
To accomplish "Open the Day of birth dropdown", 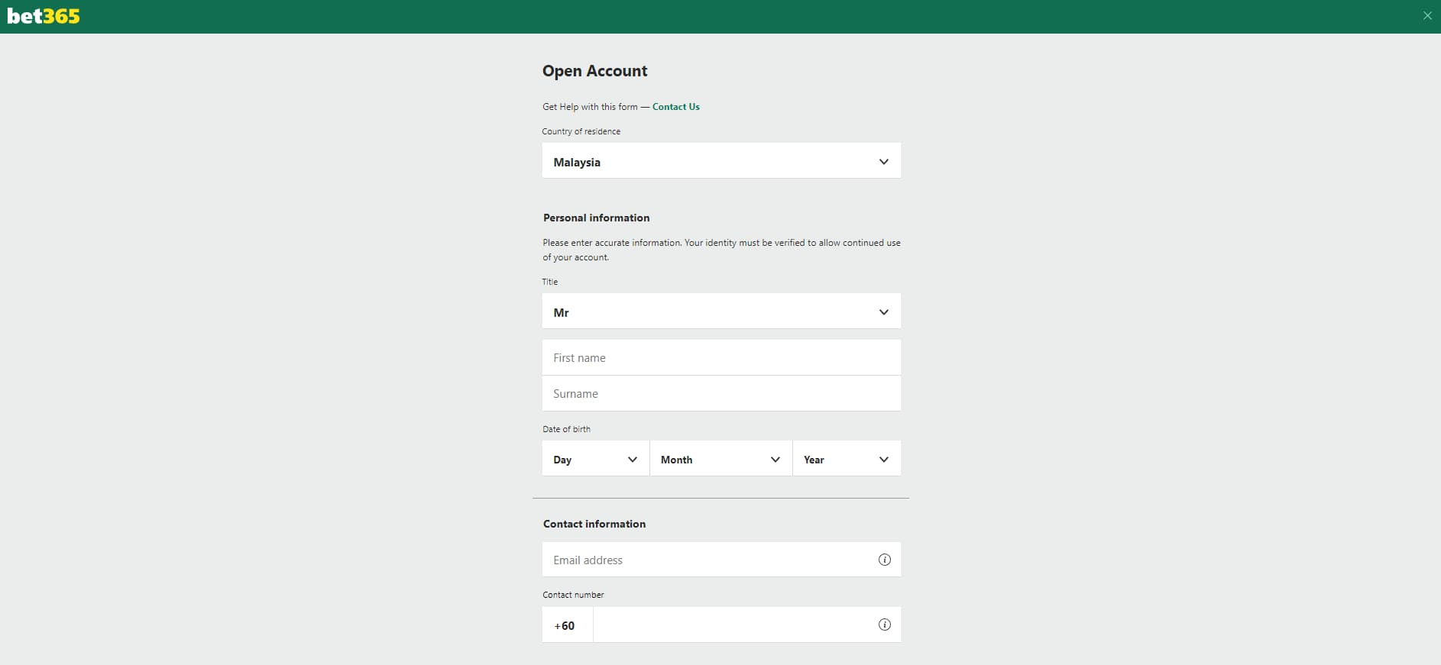I will [x=596, y=459].
